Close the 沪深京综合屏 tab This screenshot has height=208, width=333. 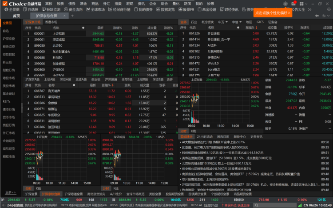point(64,16)
